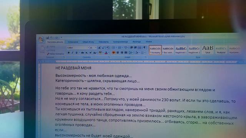Toggle bold formatting
The height and width of the screenshot is (138, 246).
[68, 53]
